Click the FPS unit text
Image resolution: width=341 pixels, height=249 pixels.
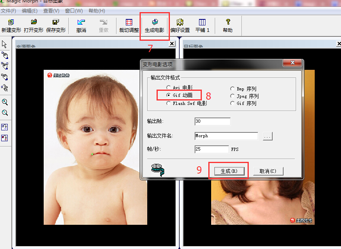235,149
